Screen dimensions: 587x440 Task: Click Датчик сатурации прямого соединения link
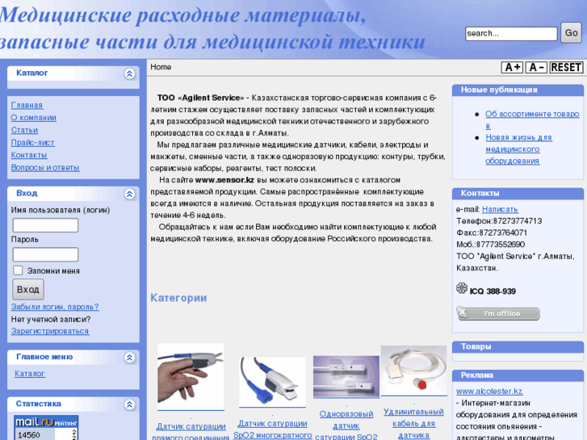click(191, 431)
